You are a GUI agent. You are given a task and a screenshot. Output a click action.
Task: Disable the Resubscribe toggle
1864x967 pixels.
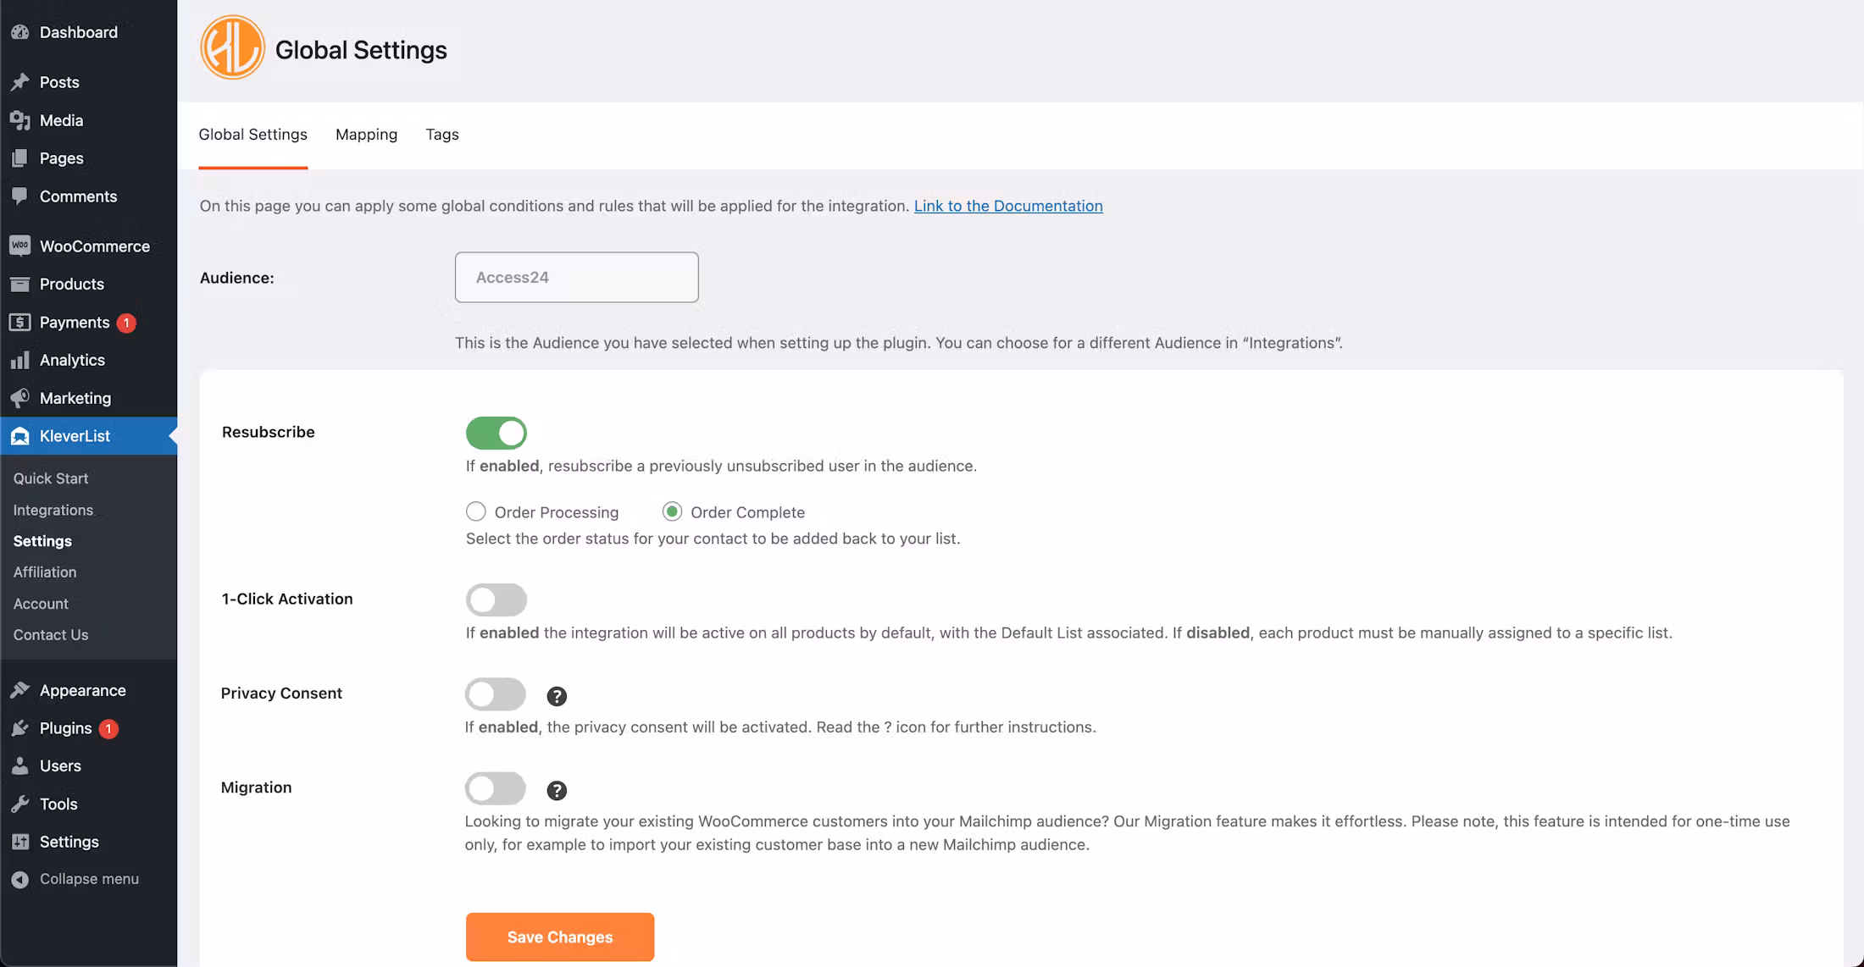tap(497, 433)
